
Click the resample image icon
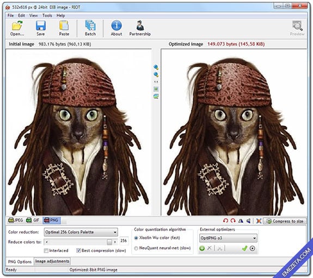(259, 221)
